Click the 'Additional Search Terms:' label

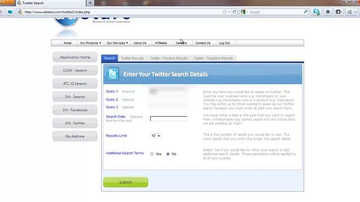point(125,153)
